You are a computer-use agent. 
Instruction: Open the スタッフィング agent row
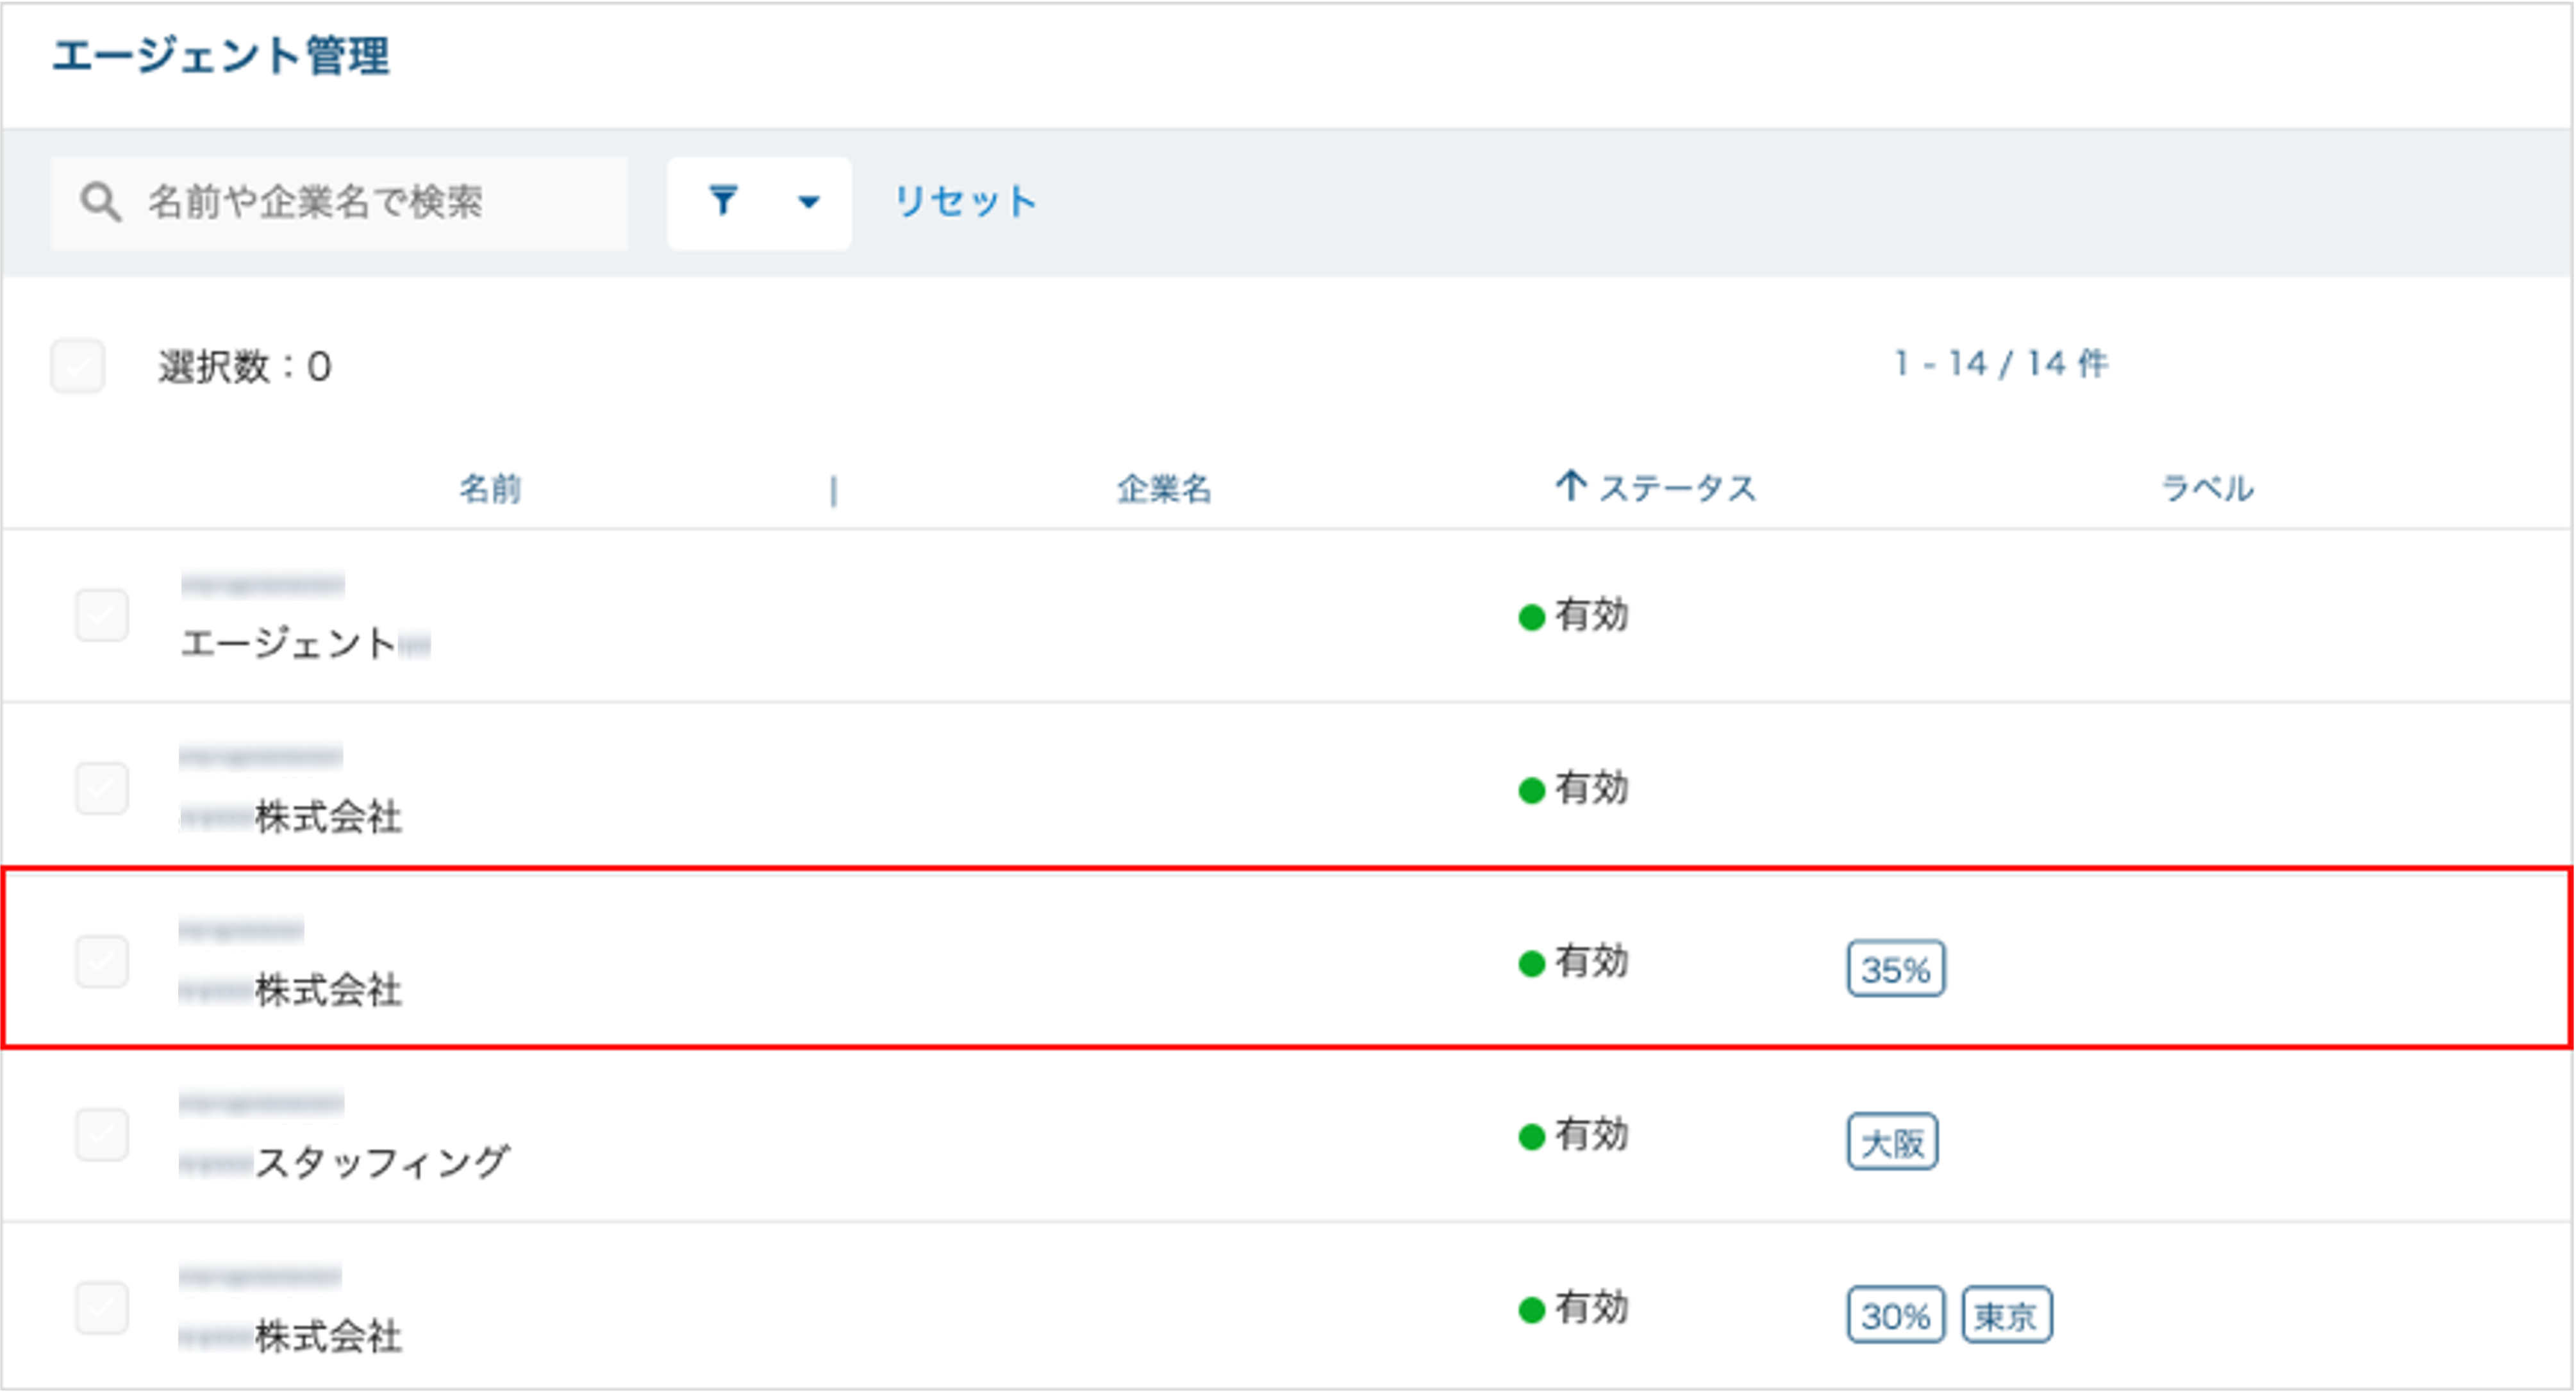click(x=1288, y=1135)
